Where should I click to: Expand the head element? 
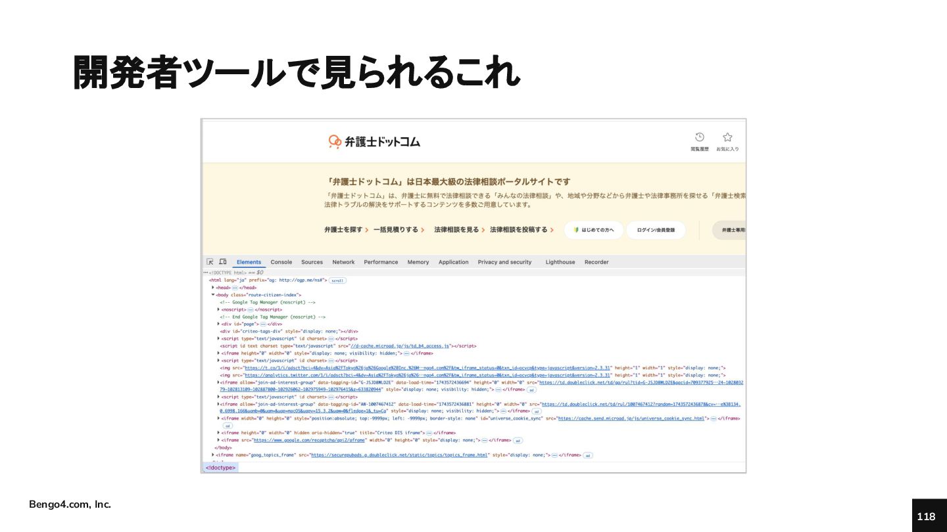pyautogui.click(x=213, y=288)
